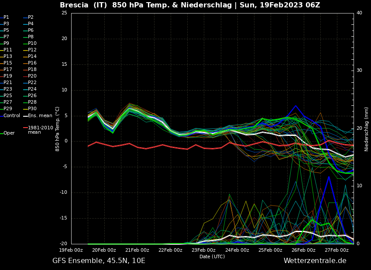Click legend entry P13

click(x=7, y=57)
